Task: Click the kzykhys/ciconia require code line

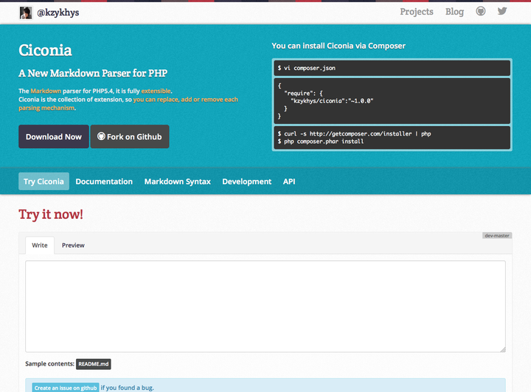Action: [x=332, y=101]
